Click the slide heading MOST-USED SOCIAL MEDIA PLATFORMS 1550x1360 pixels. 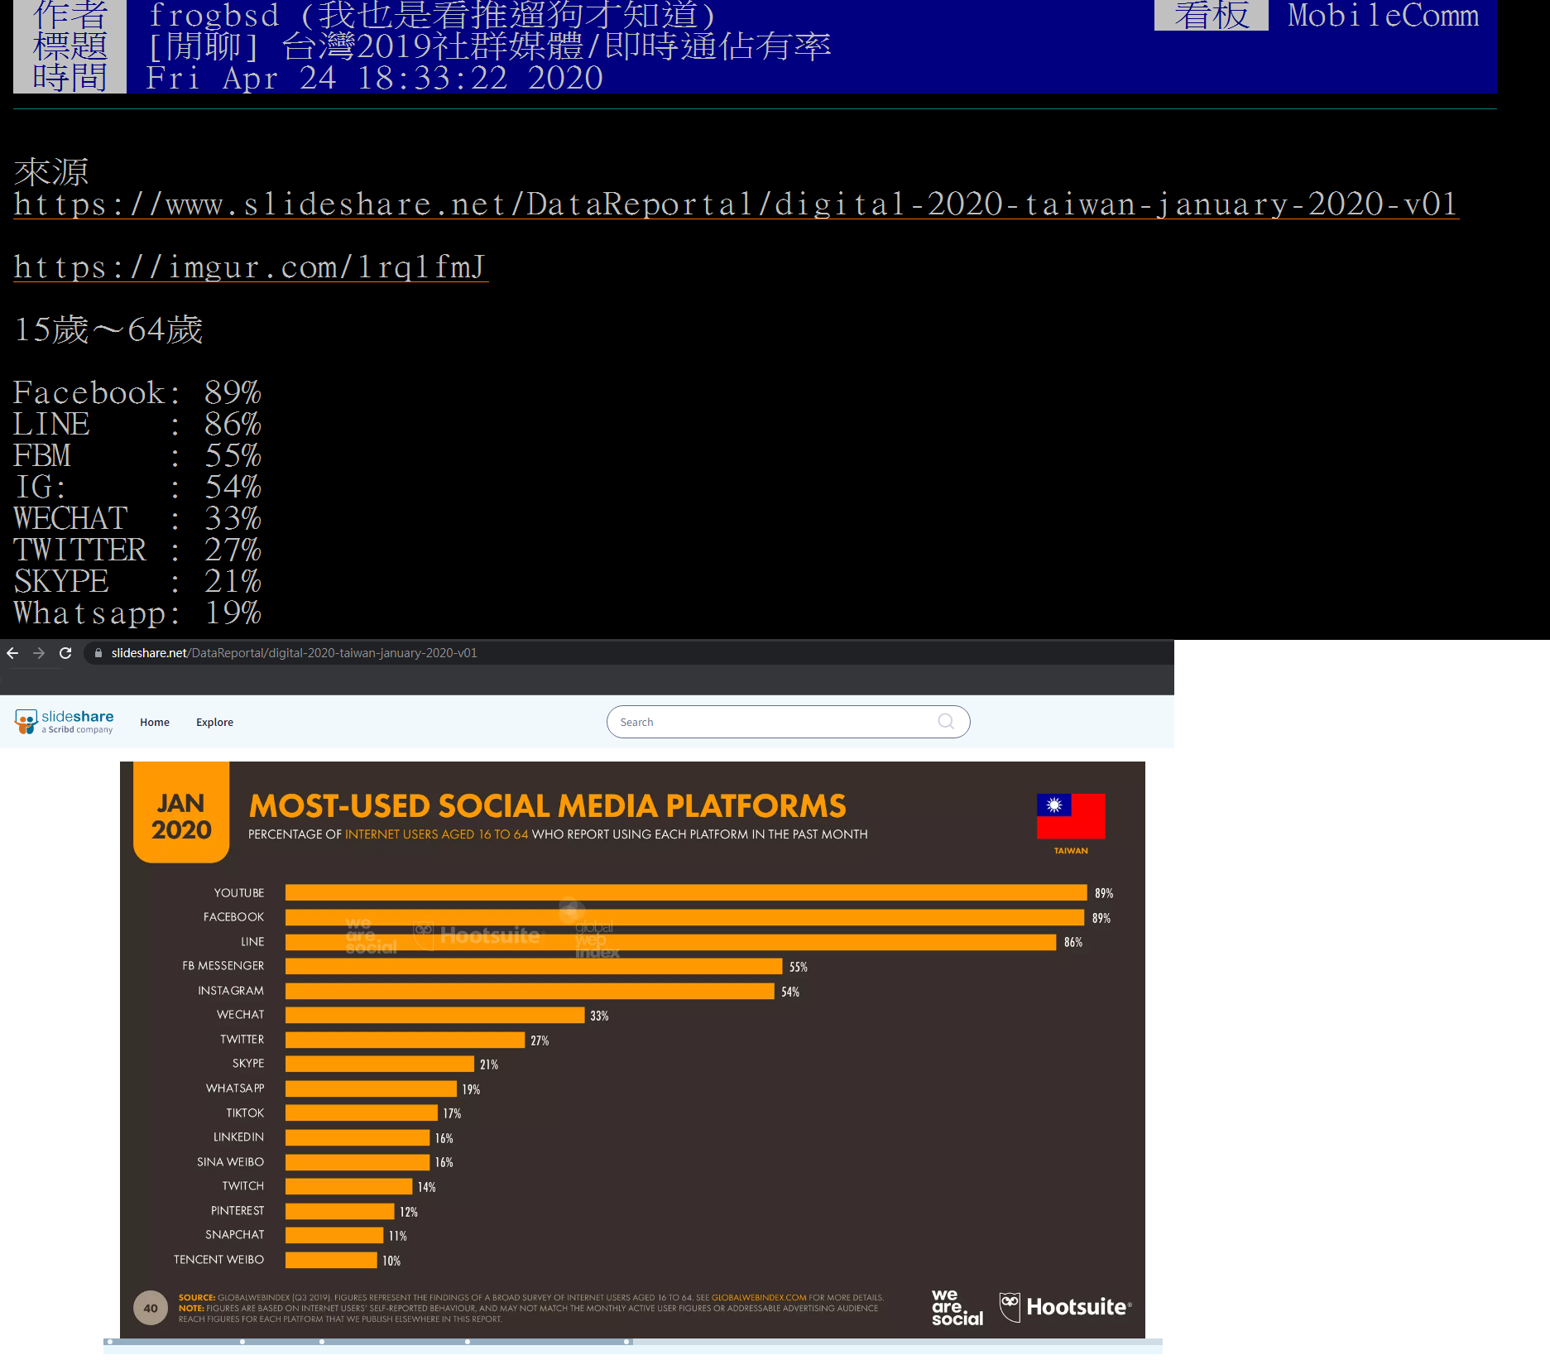click(x=547, y=806)
